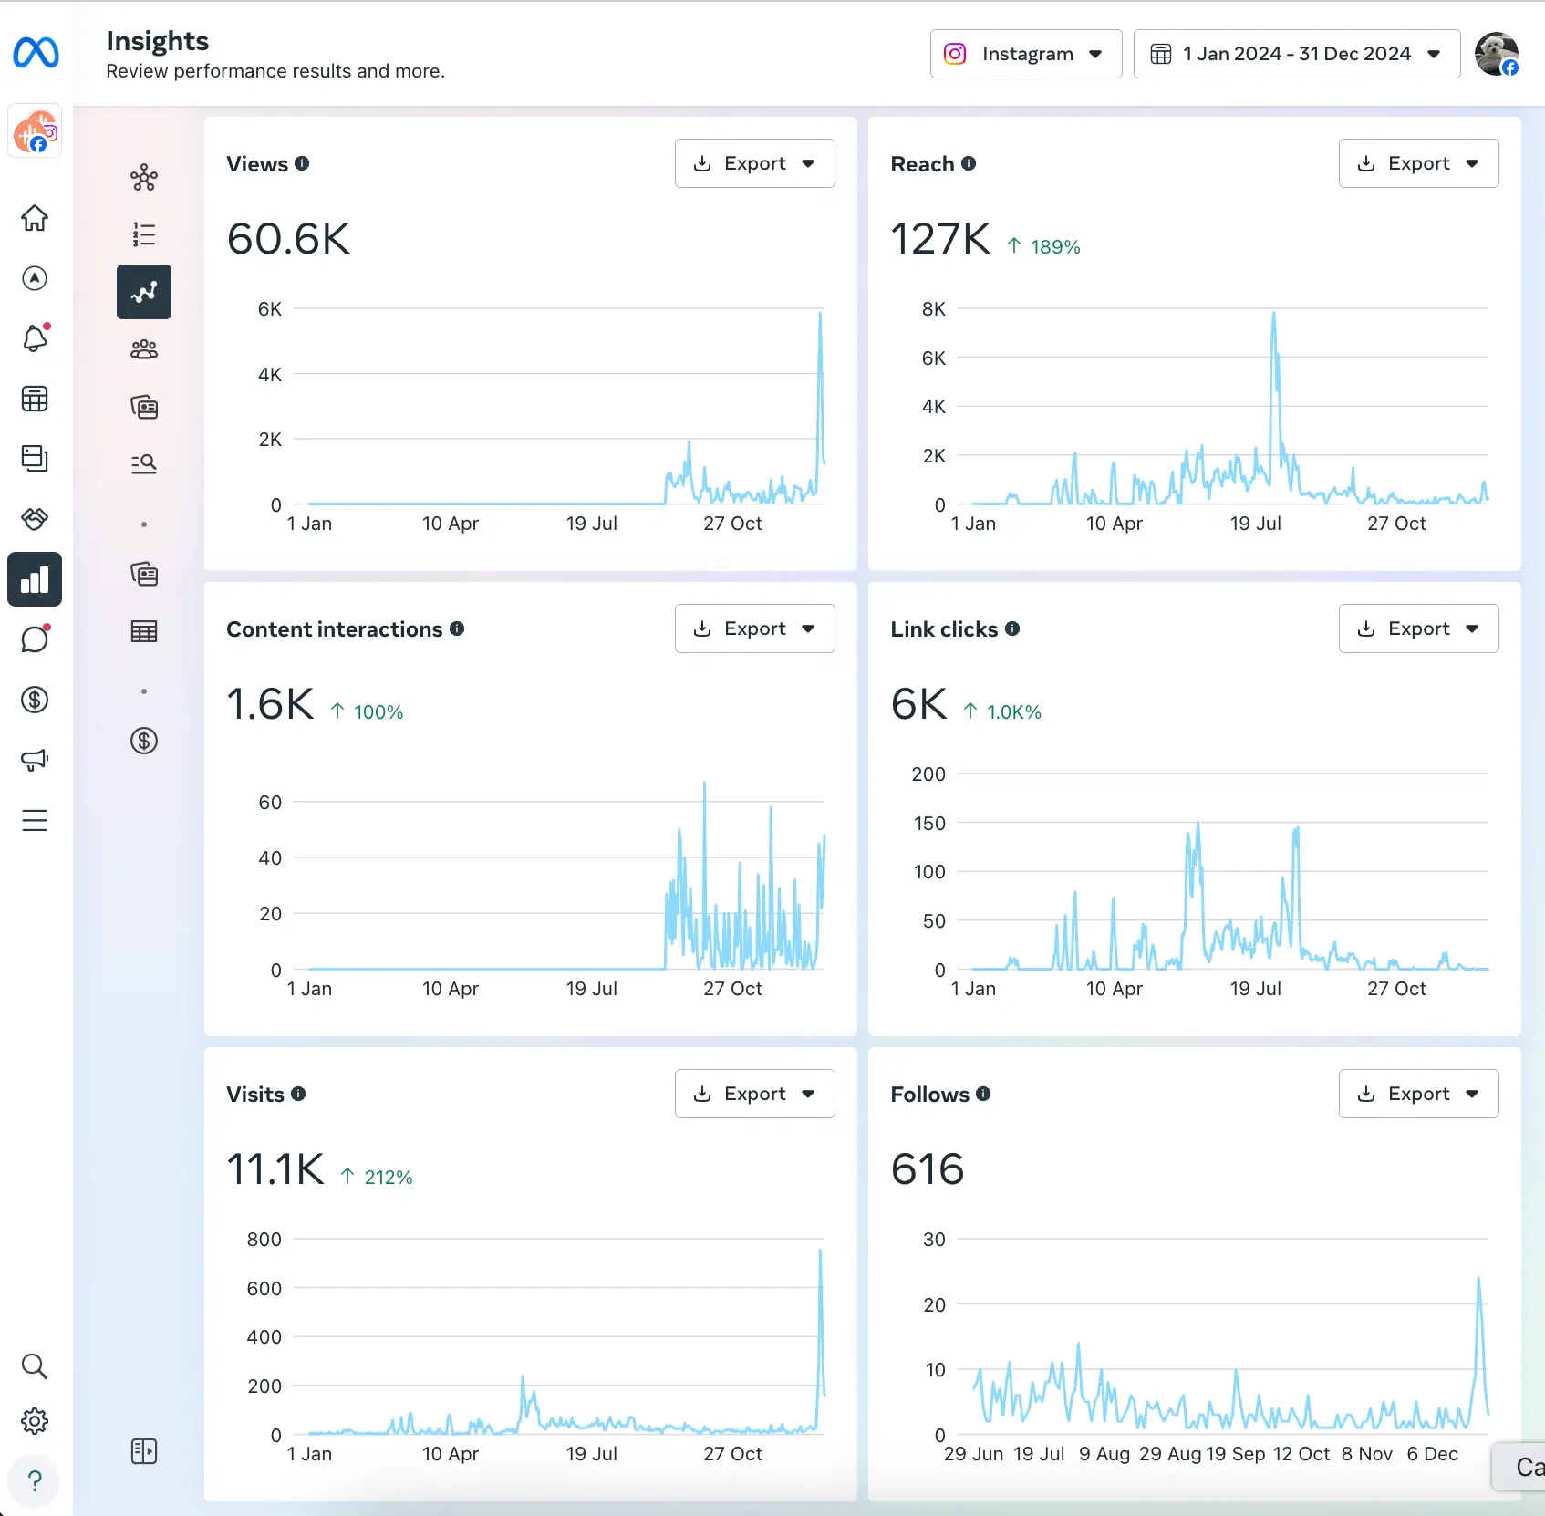Open the Home icon in sidebar
Image resolution: width=1545 pixels, height=1516 pixels.
point(35,218)
